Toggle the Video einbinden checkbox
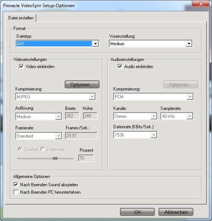This screenshot has height=221, width=212. 21,66
